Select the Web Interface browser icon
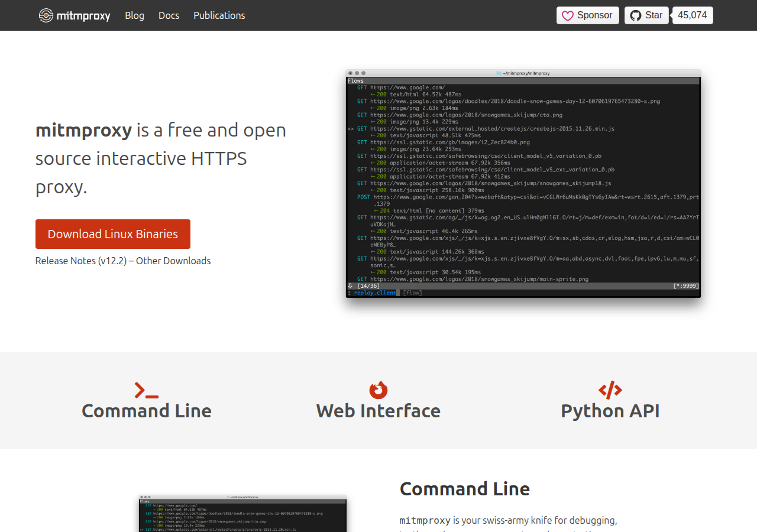The image size is (757, 532). coord(378,390)
